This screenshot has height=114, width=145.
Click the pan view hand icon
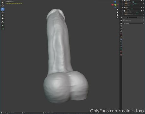coord(118,12)
